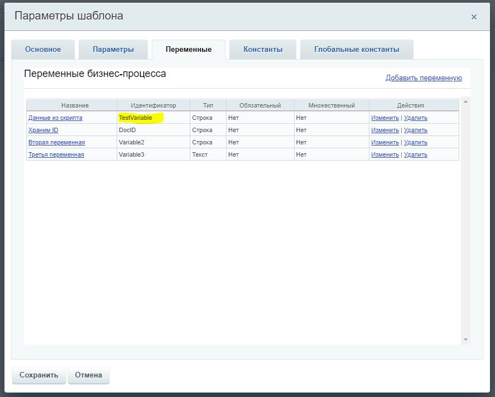The image size is (495, 397).
Task: Click the Добавить переменную link
Action: pyautogui.click(x=424, y=78)
